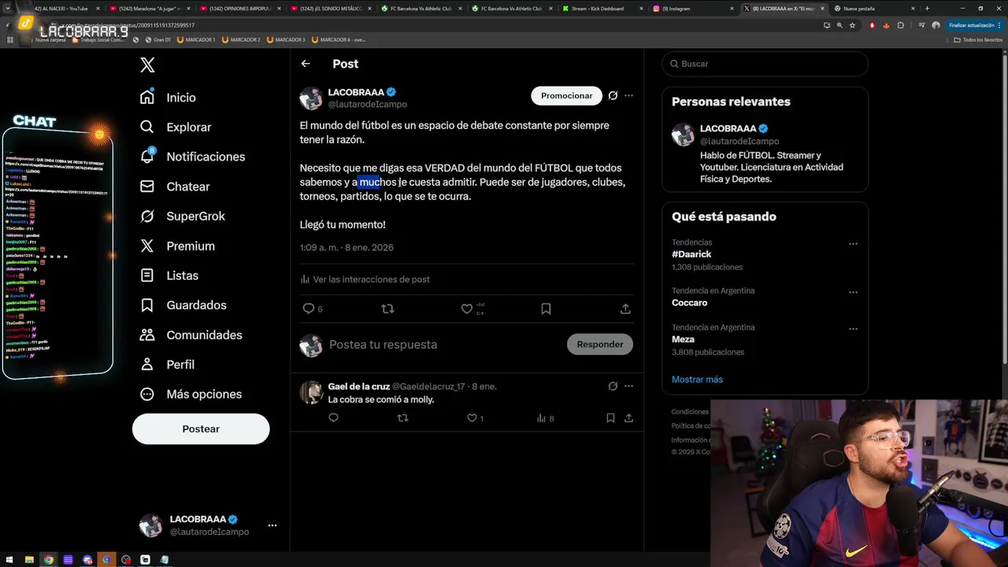This screenshot has width=1008, height=567.
Task: Open the Coccaro trend
Action: (689, 302)
